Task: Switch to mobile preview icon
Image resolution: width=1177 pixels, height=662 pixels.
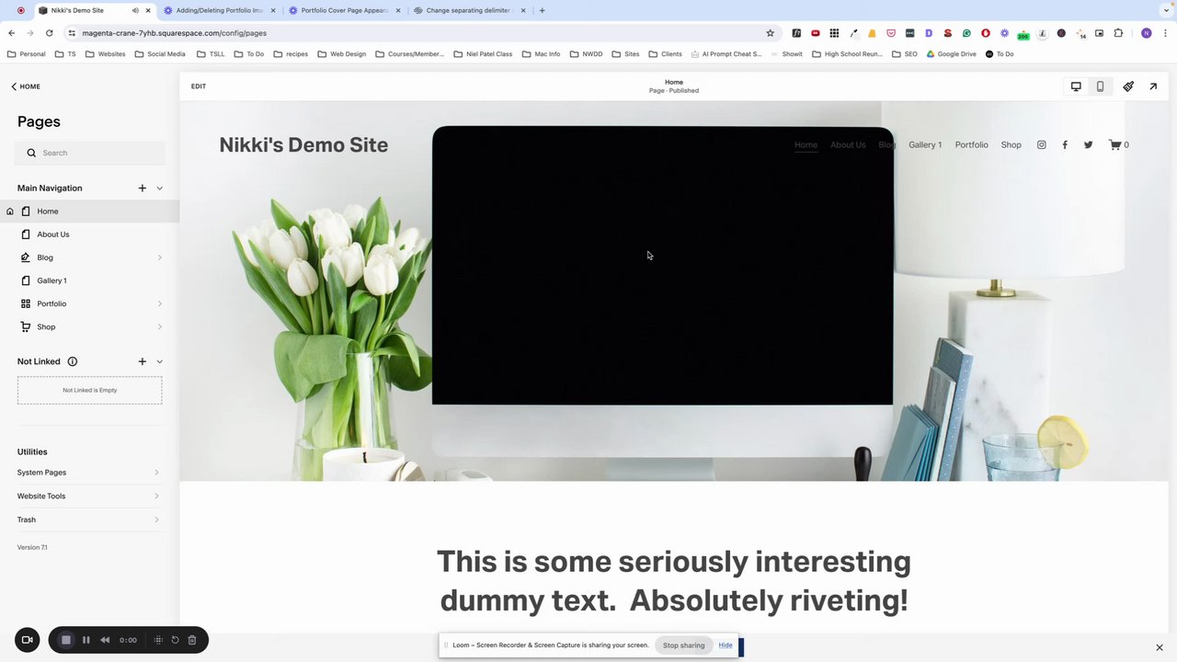Action: tap(1100, 86)
